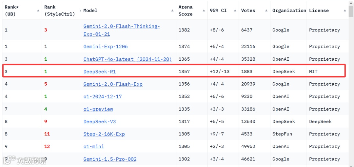Image resolution: width=354 pixels, height=167 pixels.
Task: Open the Gemini-2.0-Flash-Thinking-Exp-01-21 model link
Action: tap(122, 30)
